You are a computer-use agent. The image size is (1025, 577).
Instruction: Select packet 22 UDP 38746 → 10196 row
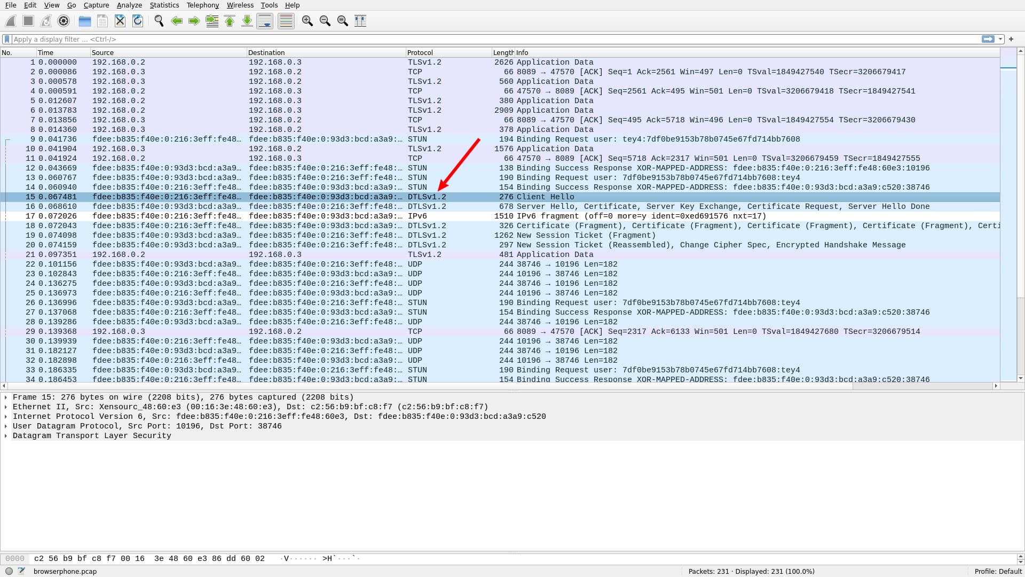(x=500, y=264)
